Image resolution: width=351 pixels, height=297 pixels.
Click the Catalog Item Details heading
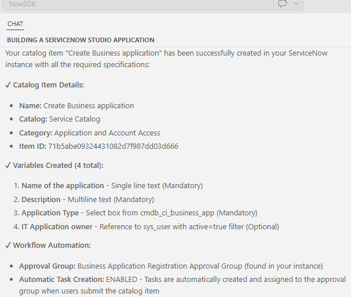point(49,85)
